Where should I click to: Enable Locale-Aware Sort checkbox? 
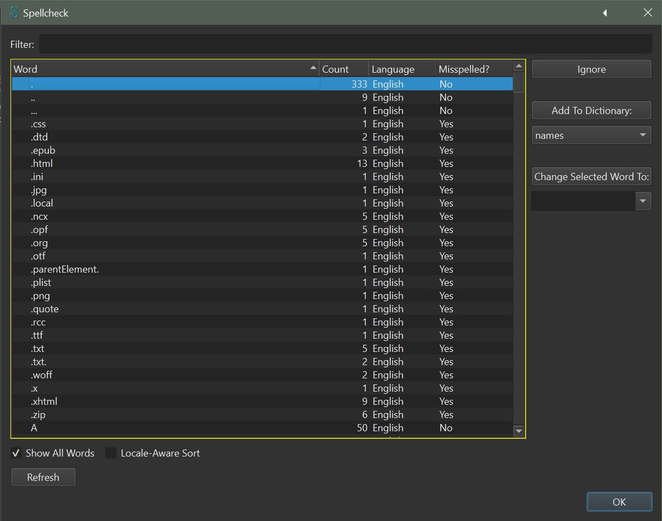(111, 453)
